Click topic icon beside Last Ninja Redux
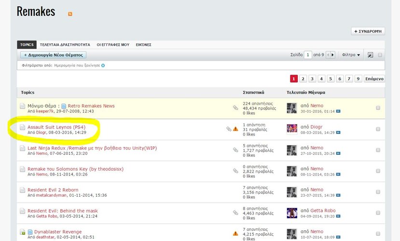The image size is (400, 241). click(23, 148)
